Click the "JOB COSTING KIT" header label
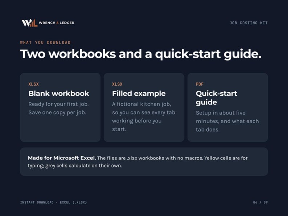288x216 pixels. tap(248, 23)
